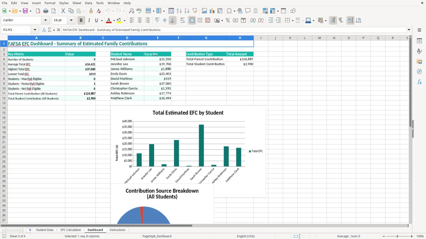Format cells as percent
Screen dimensions: 426x239
coord(228,21)
